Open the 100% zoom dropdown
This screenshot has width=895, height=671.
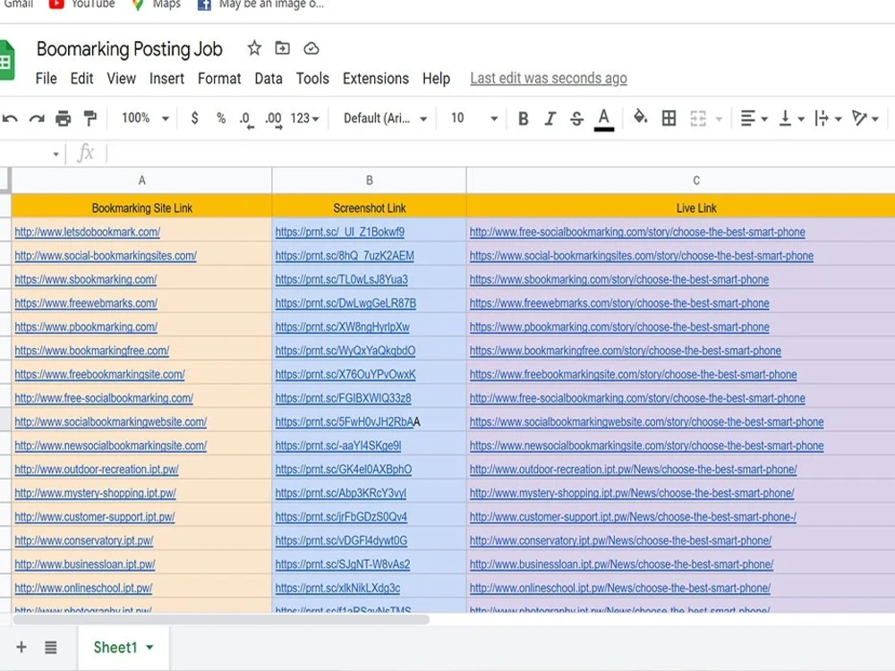click(145, 118)
